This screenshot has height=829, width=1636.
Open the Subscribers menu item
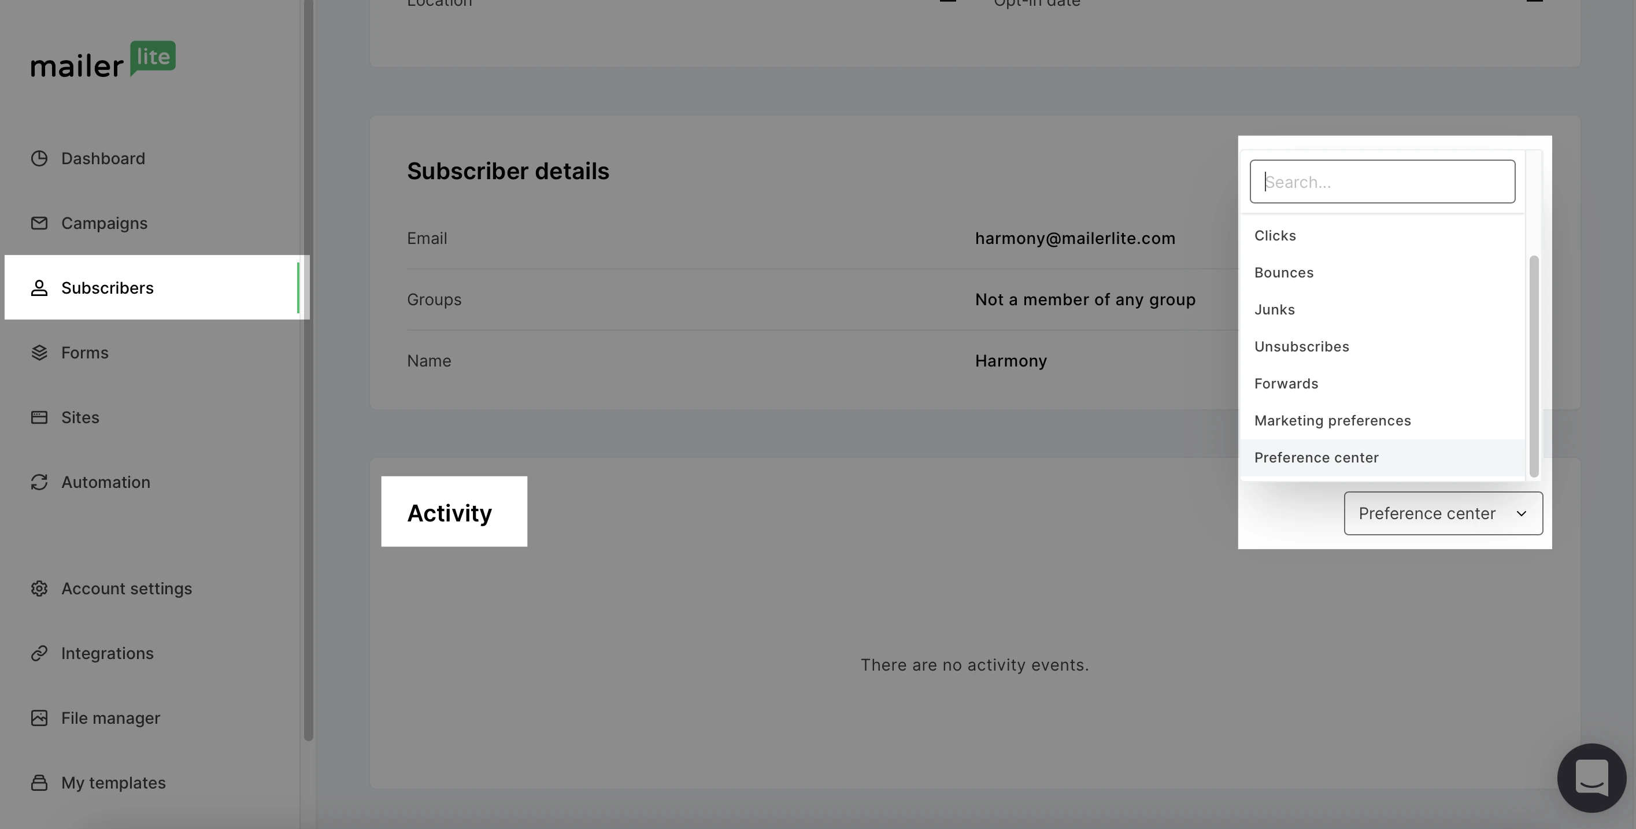pyautogui.click(x=107, y=288)
